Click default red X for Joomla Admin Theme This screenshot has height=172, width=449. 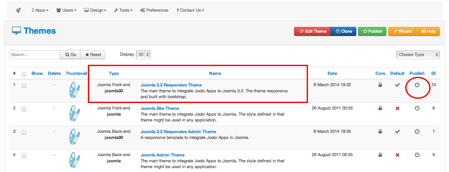point(397,155)
